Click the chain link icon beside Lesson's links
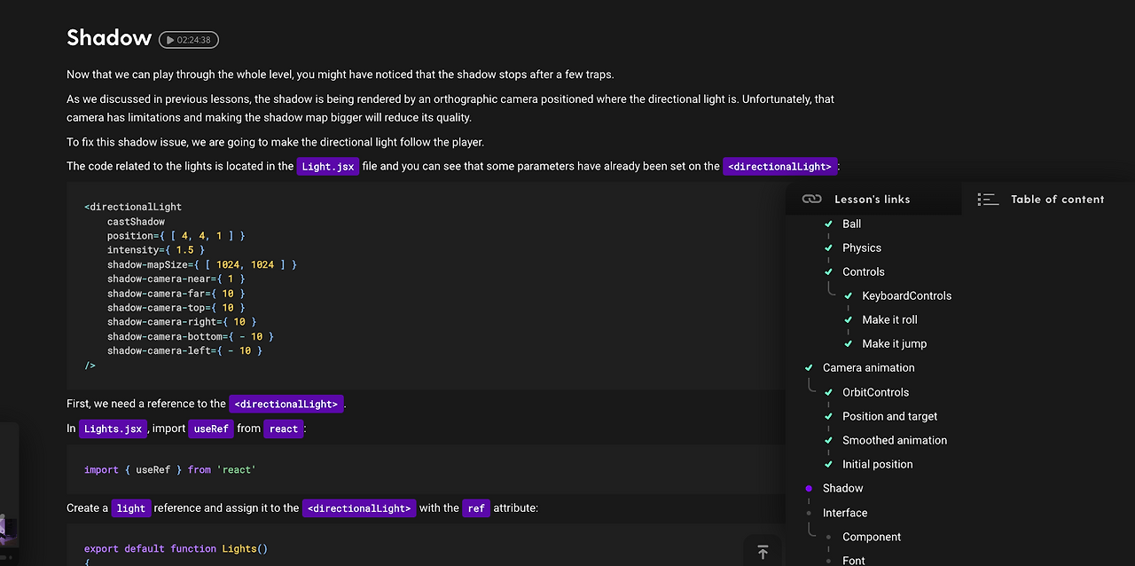 812,199
